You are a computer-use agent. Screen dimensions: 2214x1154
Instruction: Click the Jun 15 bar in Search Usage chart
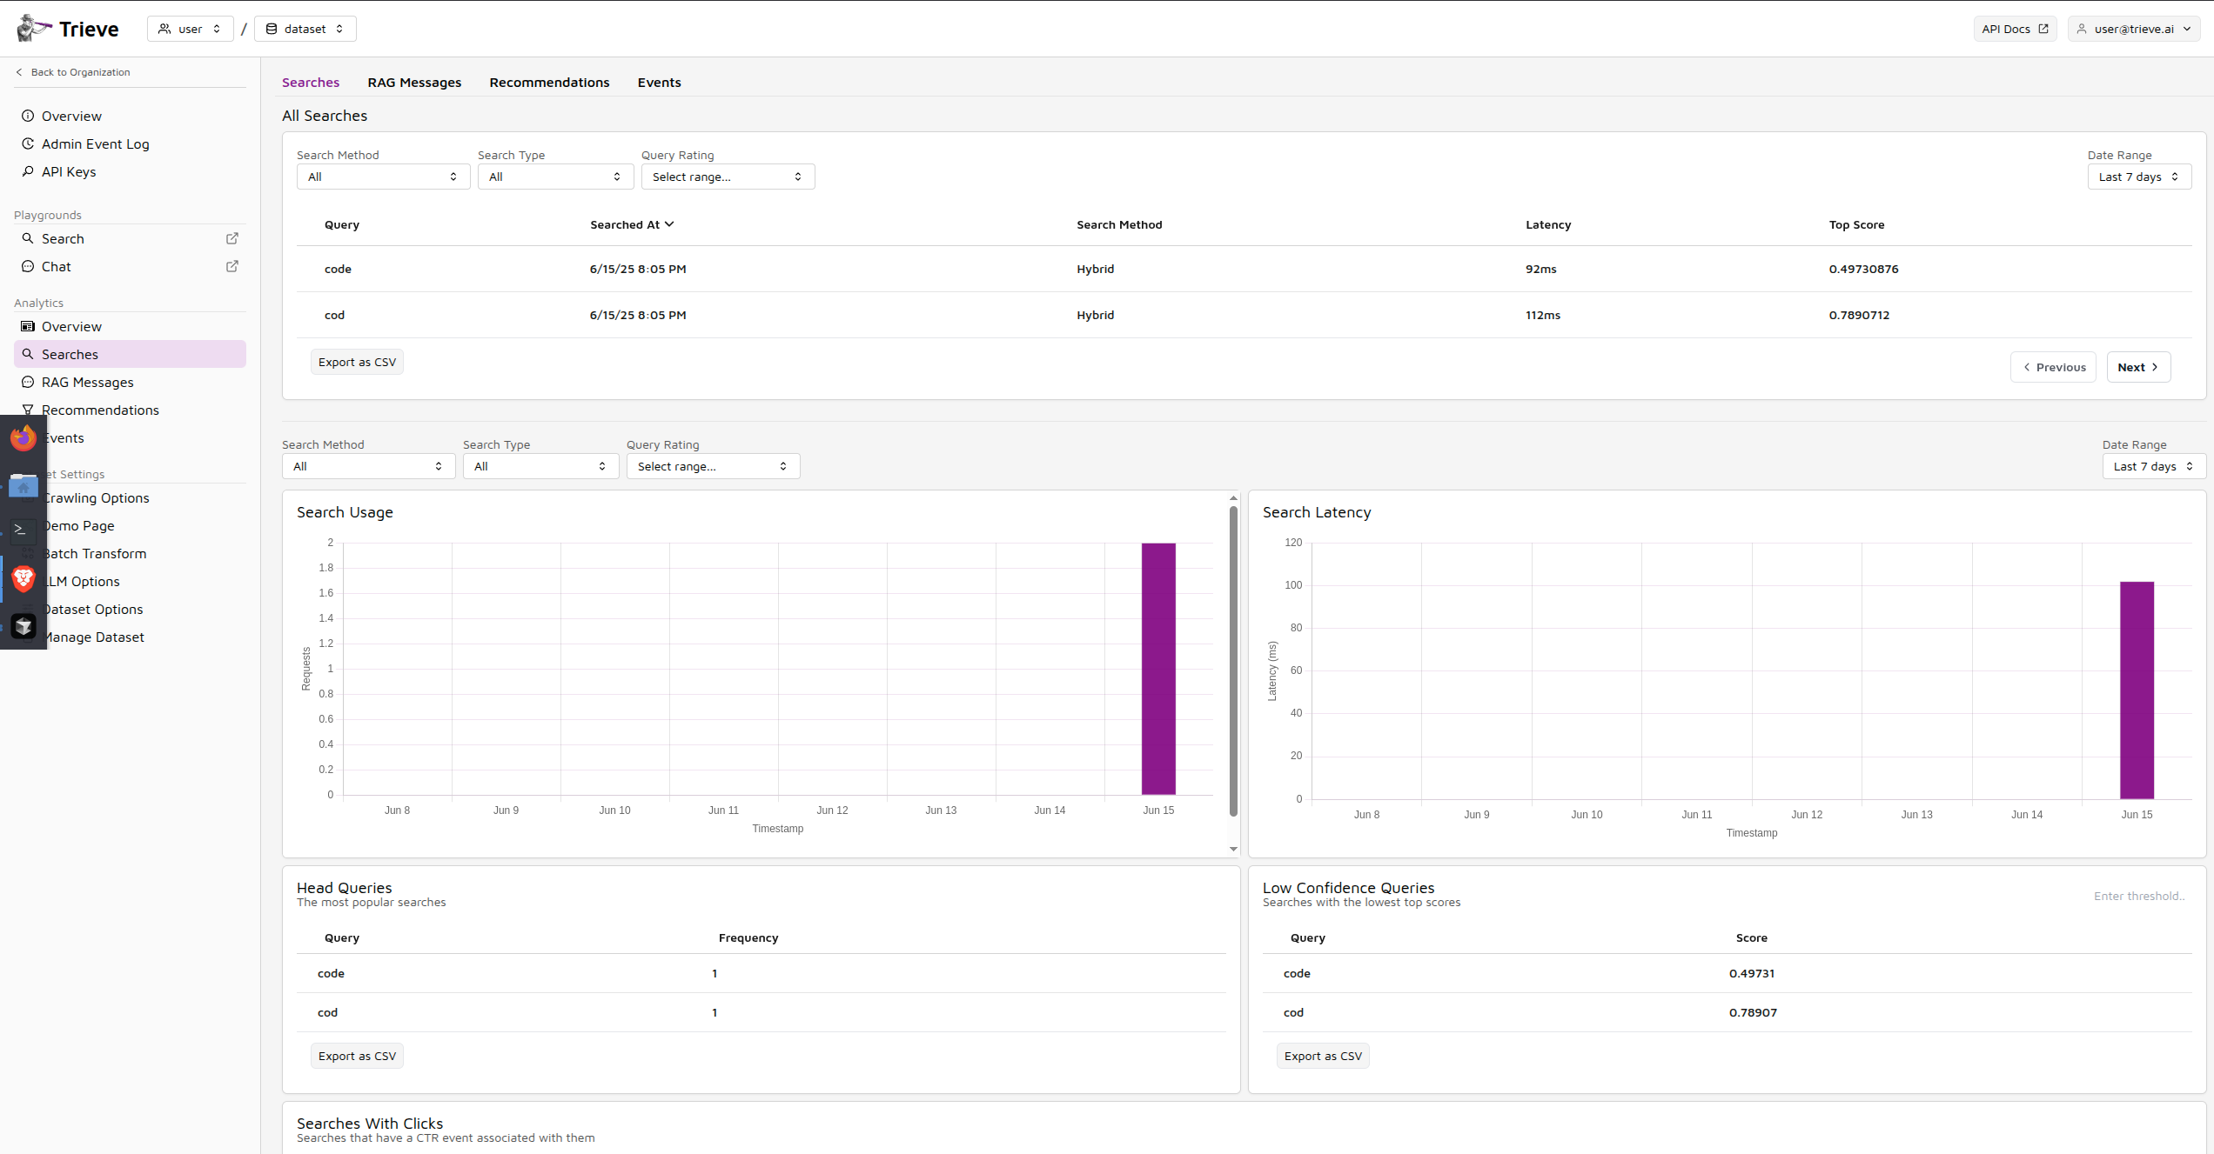click(x=1158, y=669)
